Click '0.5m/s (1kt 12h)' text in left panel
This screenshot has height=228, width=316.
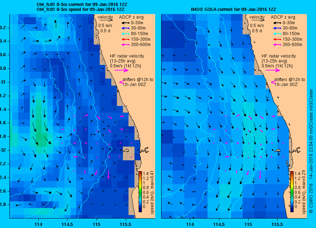click(x=125, y=66)
